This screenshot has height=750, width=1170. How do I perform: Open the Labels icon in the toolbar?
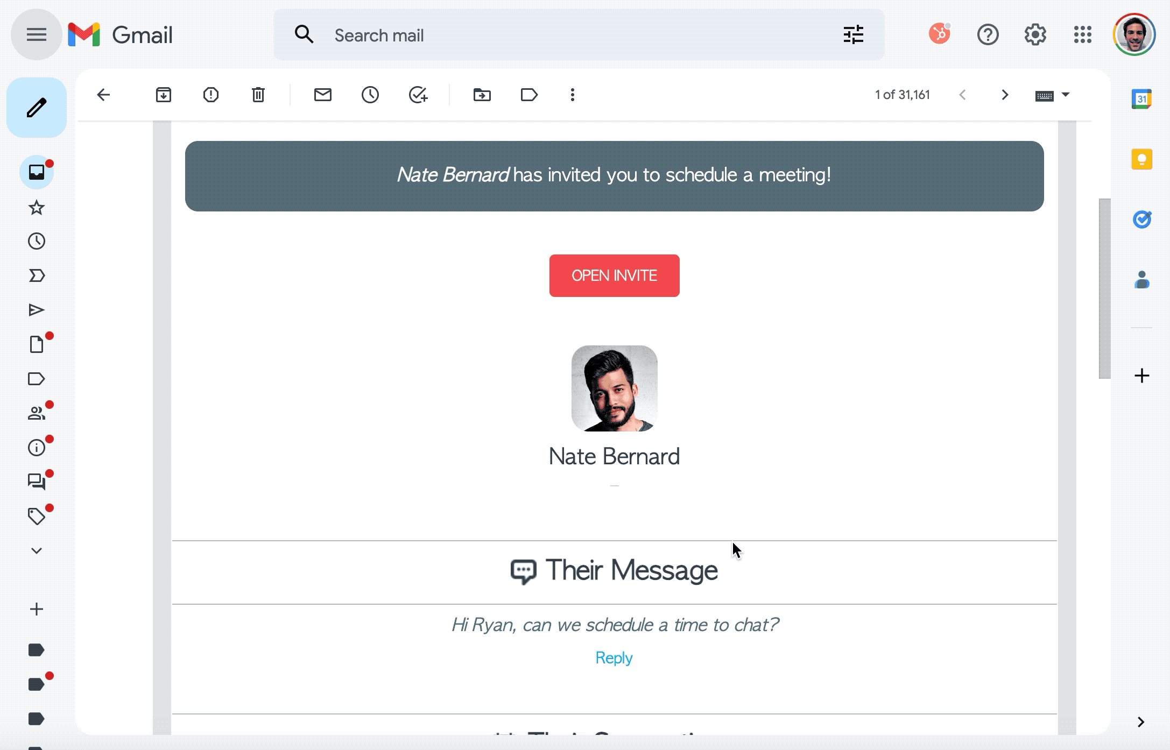pyautogui.click(x=529, y=95)
